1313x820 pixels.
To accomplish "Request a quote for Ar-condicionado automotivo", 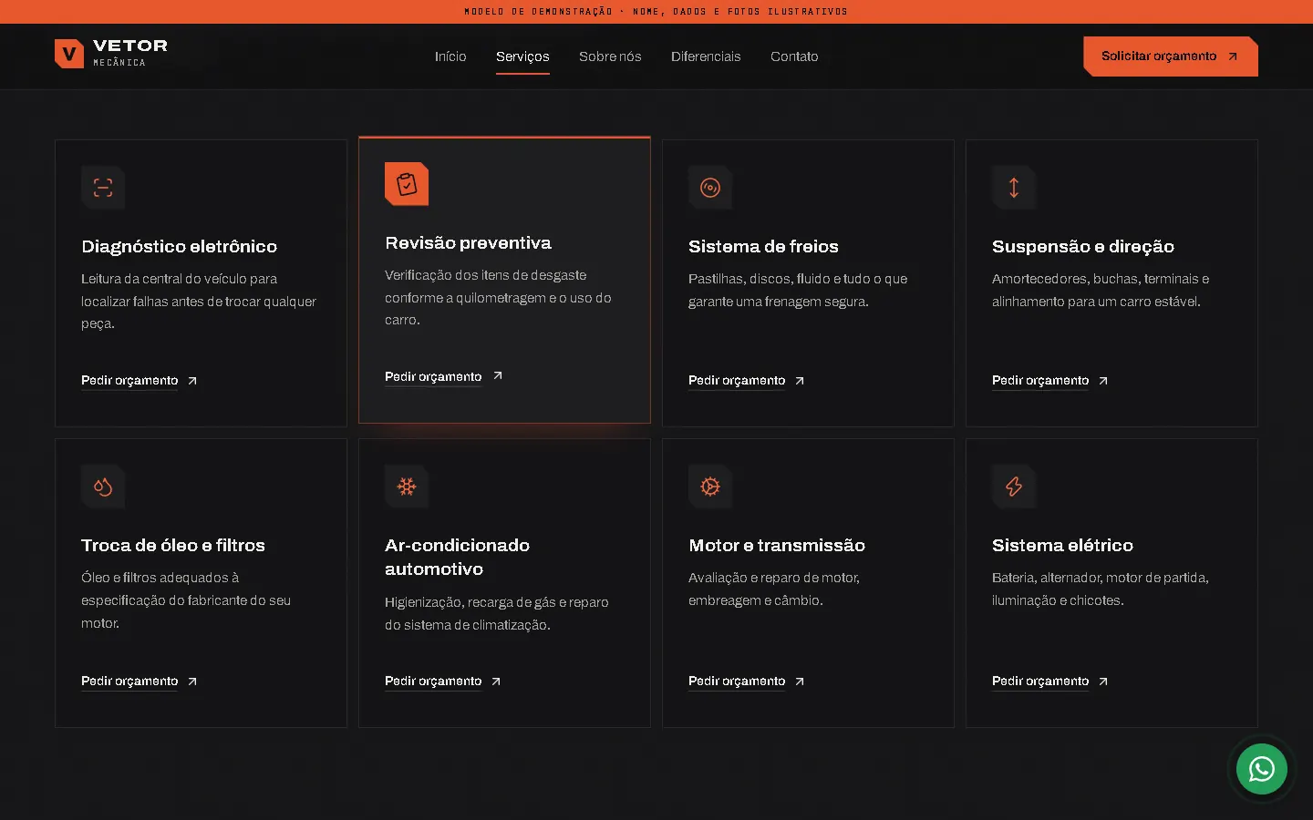I will [x=443, y=682].
